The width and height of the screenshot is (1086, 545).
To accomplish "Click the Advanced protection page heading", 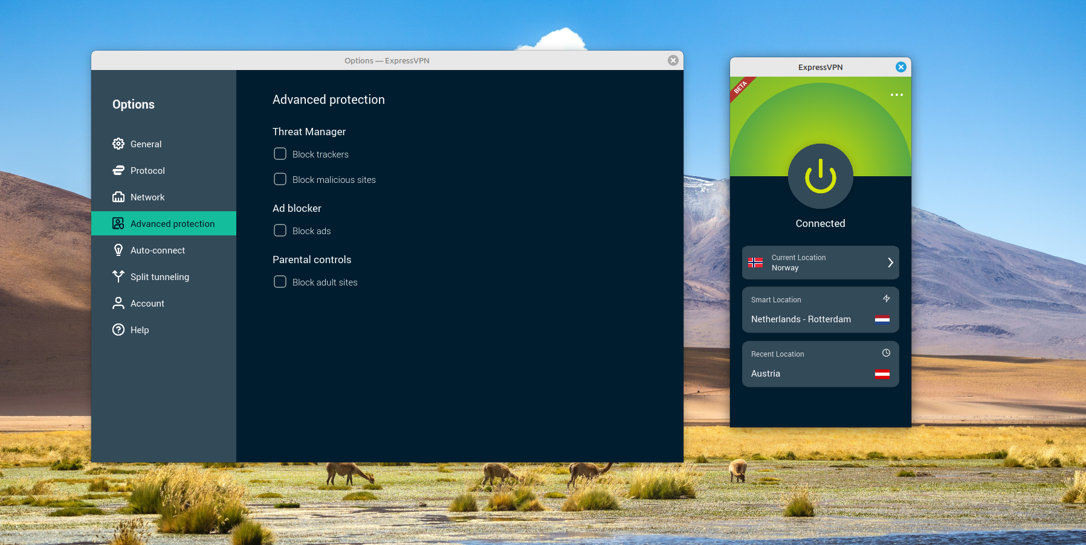I will point(329,100).
